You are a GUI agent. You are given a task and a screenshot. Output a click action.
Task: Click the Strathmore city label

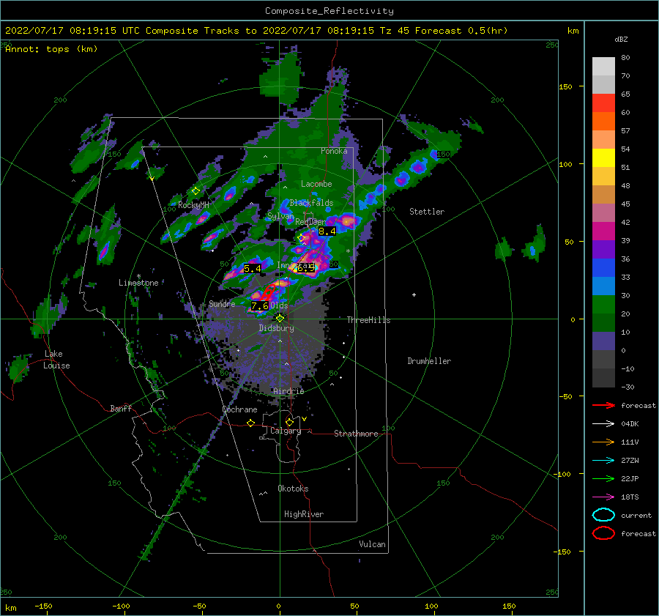pos(356,434)
